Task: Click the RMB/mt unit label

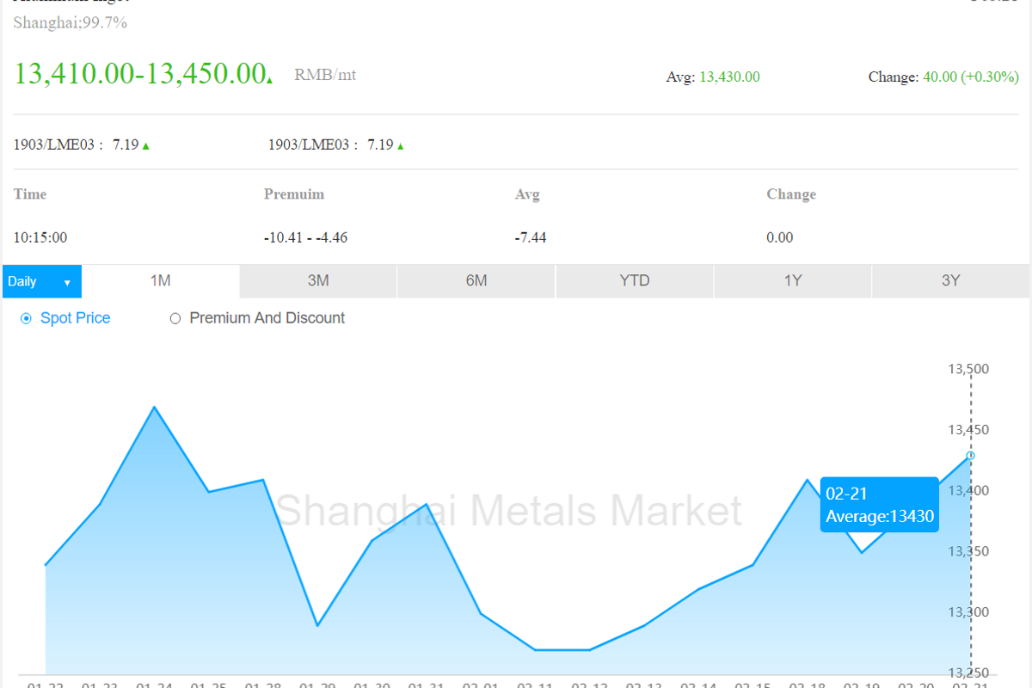Action: pos(325,75)
